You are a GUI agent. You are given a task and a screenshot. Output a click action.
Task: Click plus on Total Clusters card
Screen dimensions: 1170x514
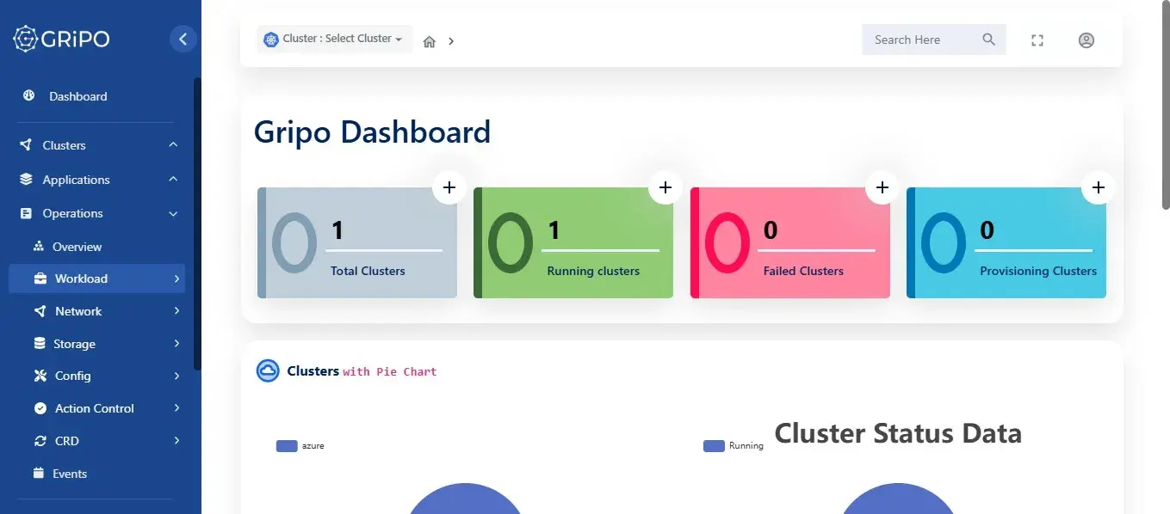[449, 187]
